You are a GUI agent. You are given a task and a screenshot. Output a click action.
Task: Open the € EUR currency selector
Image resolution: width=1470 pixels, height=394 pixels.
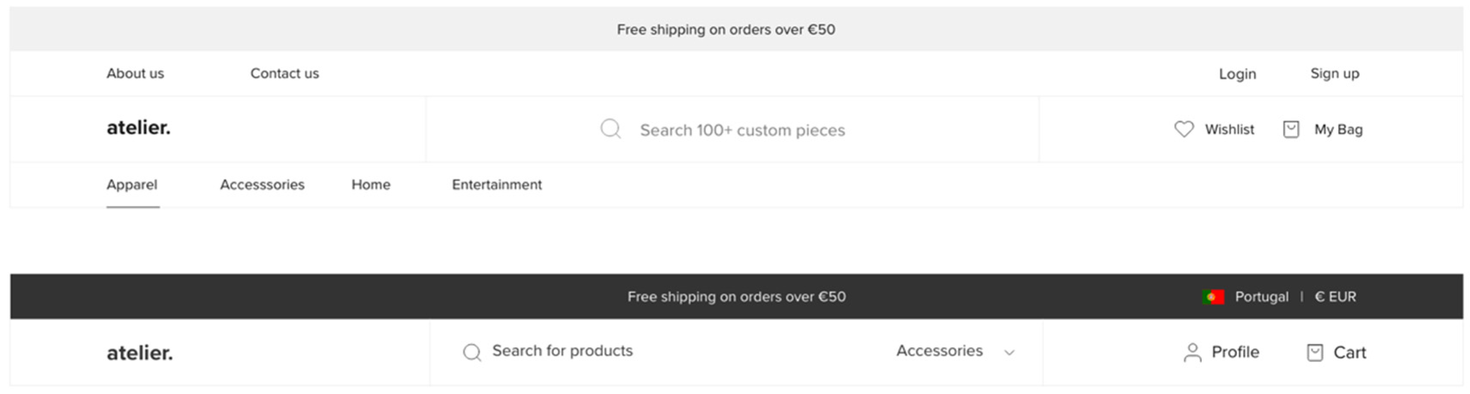1335,297
